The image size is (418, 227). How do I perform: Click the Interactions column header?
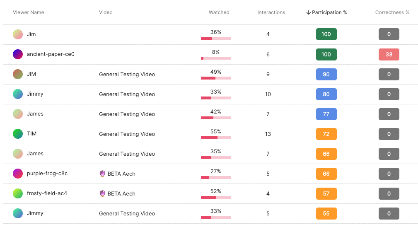pos(271,12)
